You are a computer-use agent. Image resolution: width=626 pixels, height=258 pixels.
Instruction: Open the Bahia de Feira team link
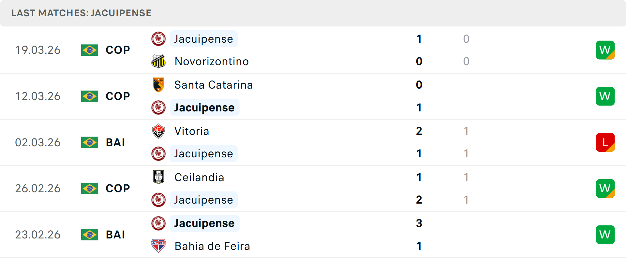(x=212, y=246)
